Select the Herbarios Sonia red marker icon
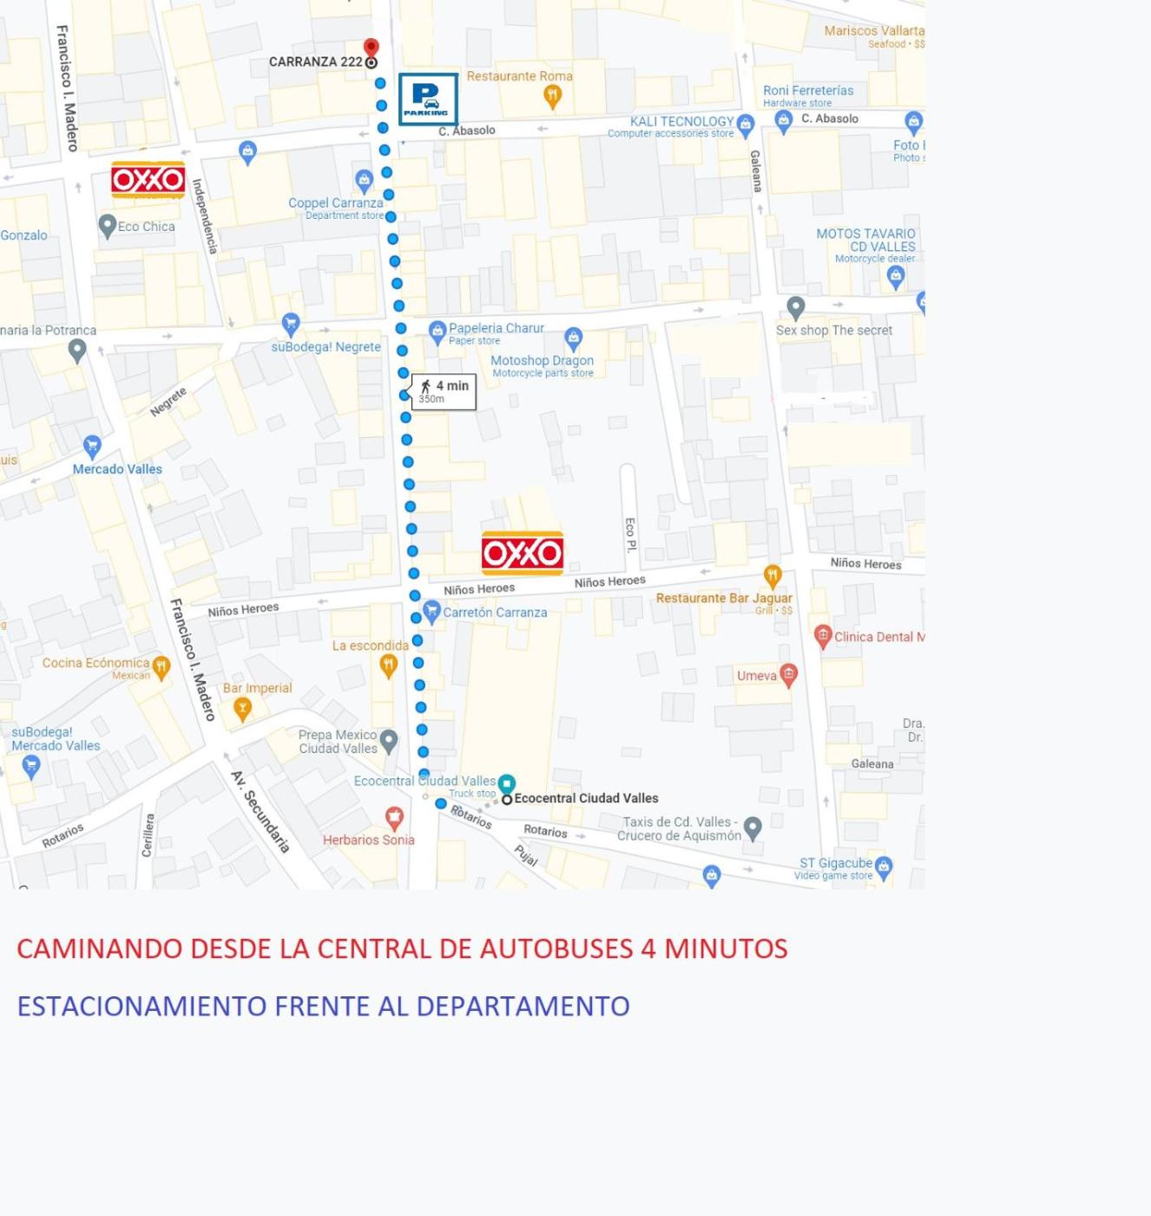 point(394,817)
